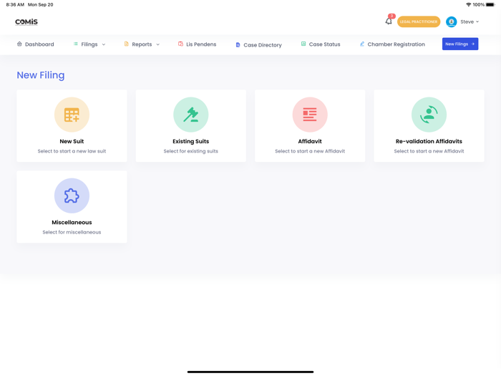501x376 pixels.
Task: Open the Steve account dropdown chevron
Action: tap(477, 22)
